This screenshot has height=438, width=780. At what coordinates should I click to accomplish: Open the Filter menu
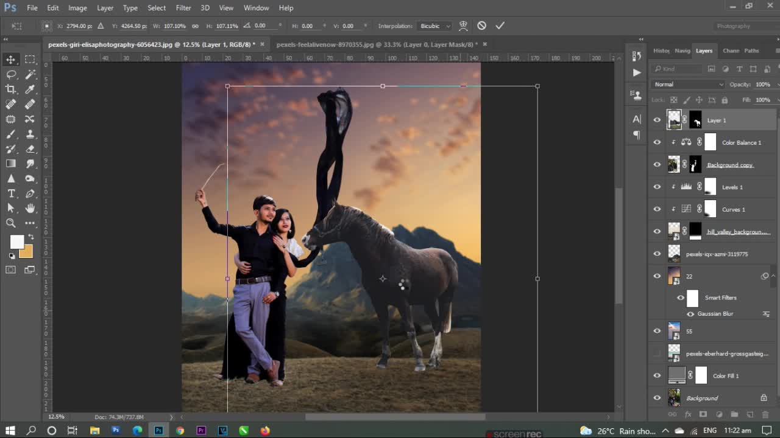[183, 8]
